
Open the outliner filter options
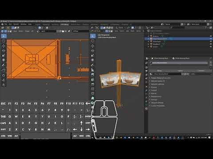(206, 27)
